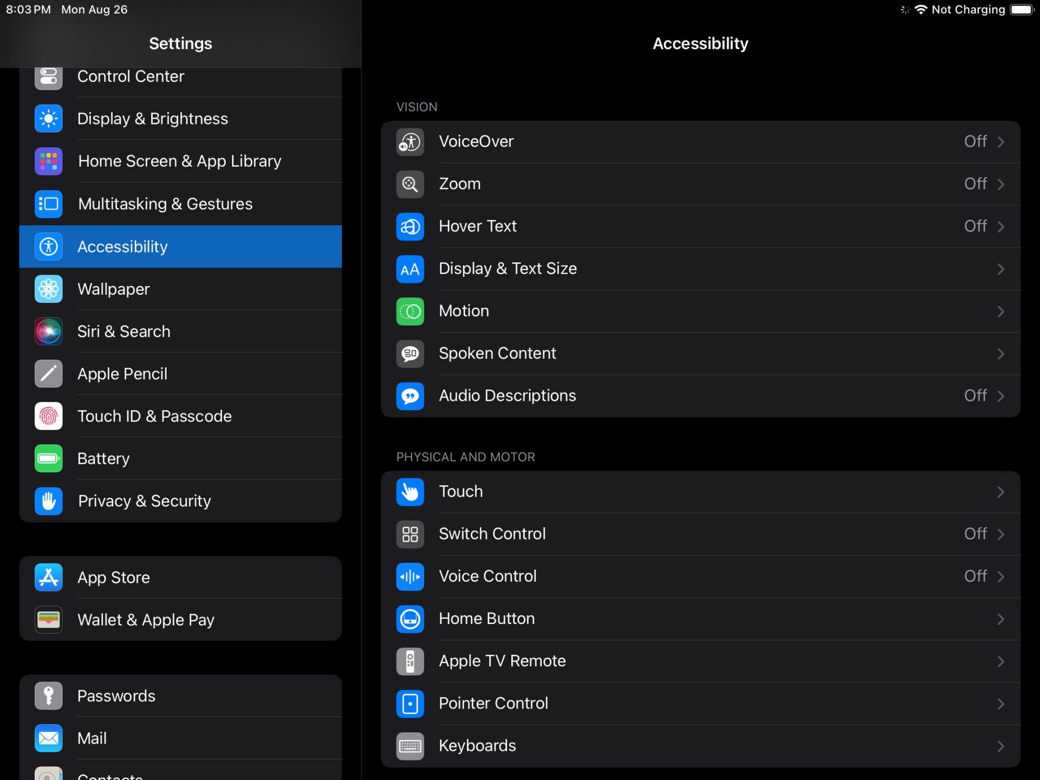Image resolution: width=1040 pixels, height=780 pixels.
Task: Tap the Hover Text icon
Action: coord(410,226)
